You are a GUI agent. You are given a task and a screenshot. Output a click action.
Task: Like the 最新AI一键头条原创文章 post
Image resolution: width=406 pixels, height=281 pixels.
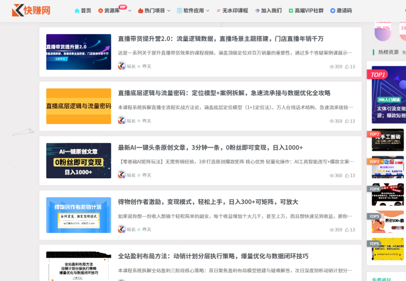tap(347, 175)
